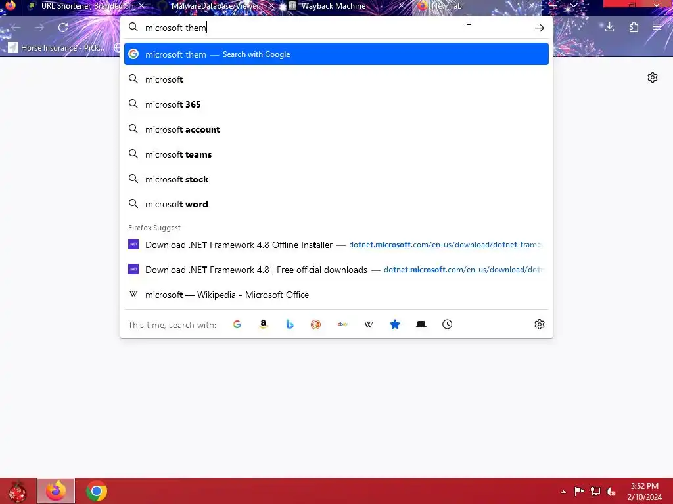Choose 'microsoft teams' suggestion

coord(336,154)
